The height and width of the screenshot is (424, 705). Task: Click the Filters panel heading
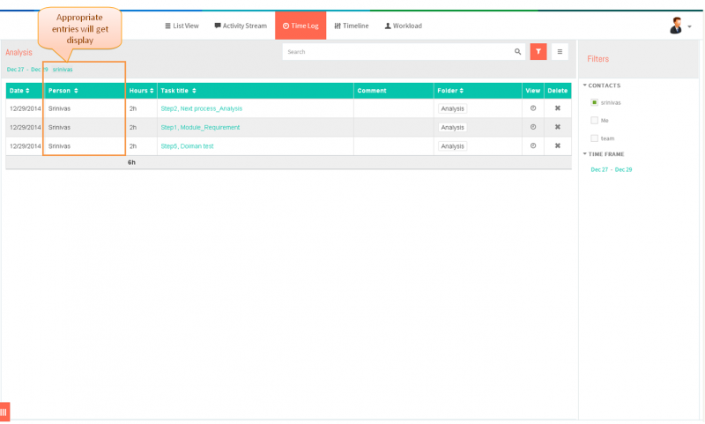pyautogui.click(x=598, y=59)
